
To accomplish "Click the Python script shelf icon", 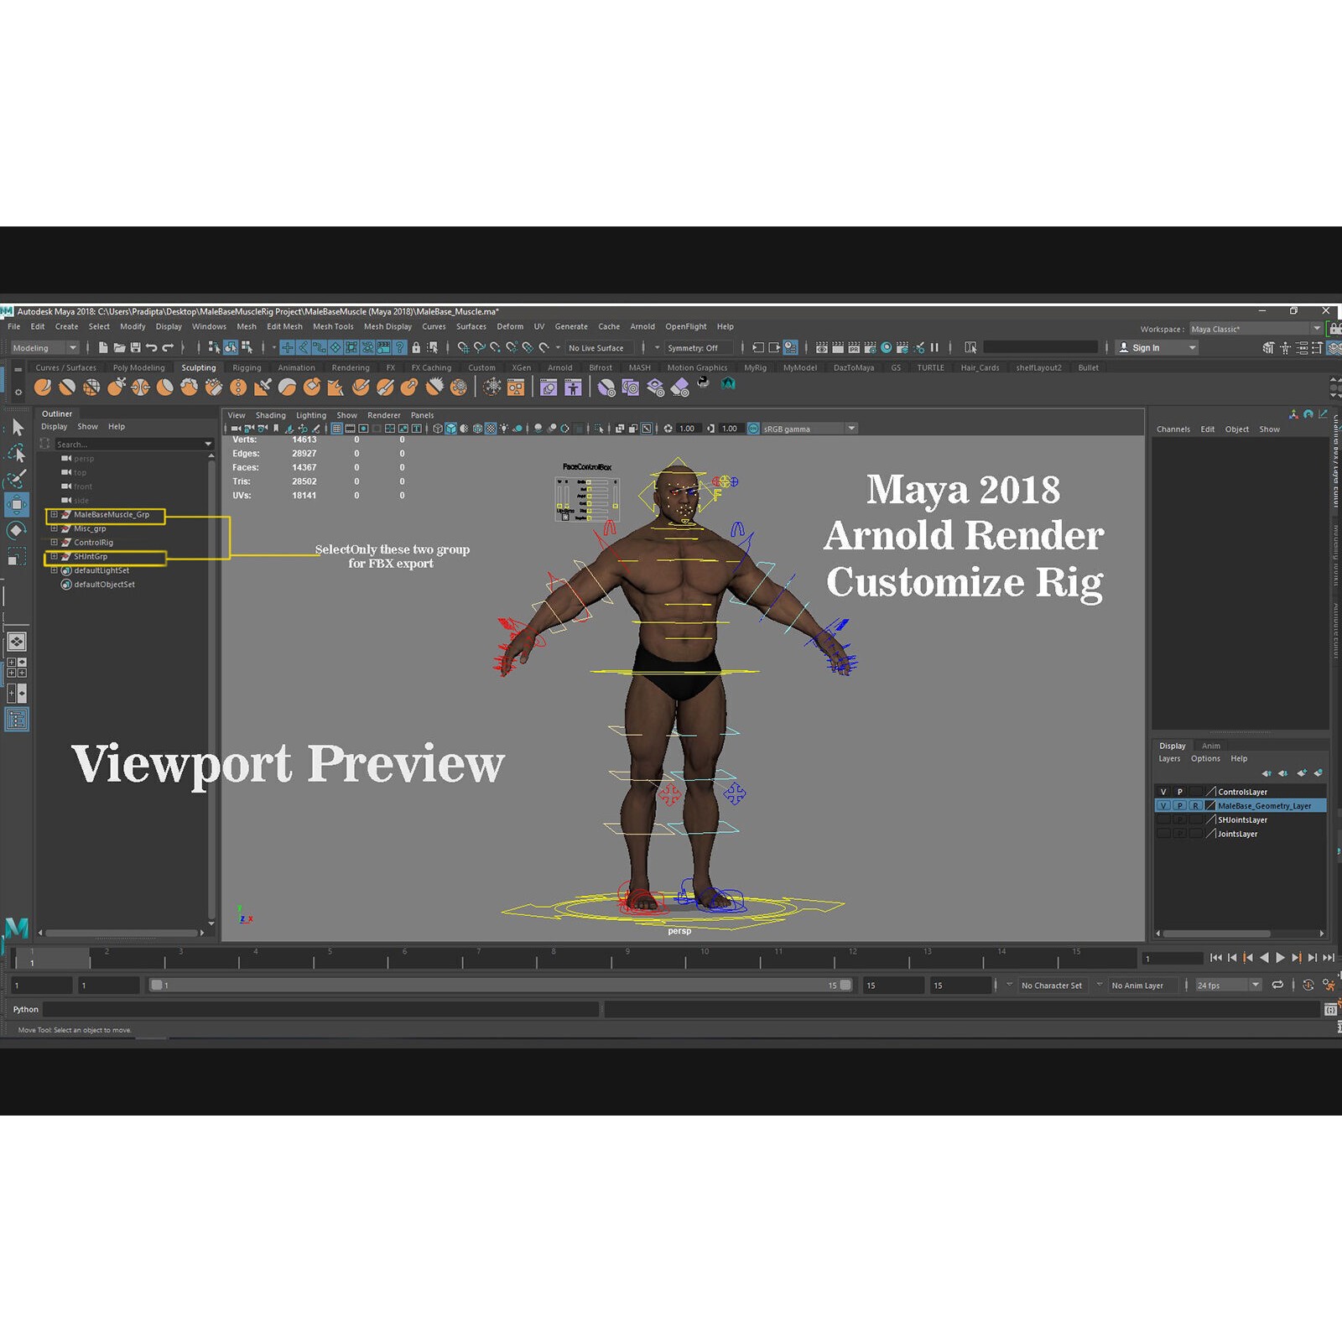I will 703,382.
